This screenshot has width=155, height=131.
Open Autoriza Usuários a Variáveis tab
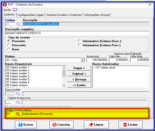(x=64, y=15)
